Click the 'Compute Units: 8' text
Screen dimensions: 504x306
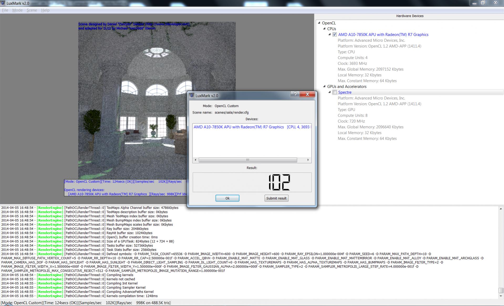tap(352, 115)
